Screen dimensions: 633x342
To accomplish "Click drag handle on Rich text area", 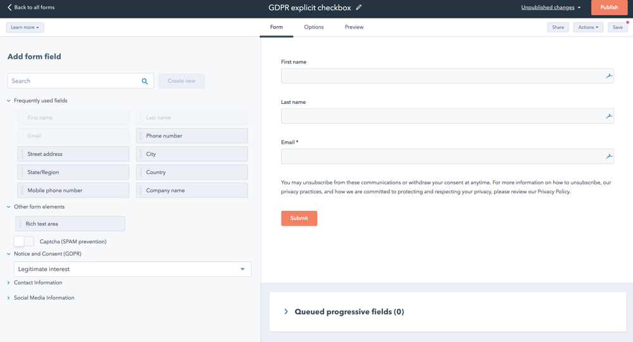I will 20,224.
